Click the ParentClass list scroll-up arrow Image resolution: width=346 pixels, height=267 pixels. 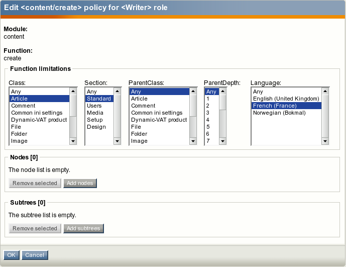193,91
